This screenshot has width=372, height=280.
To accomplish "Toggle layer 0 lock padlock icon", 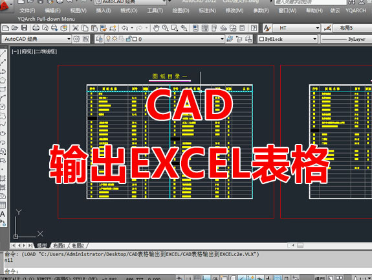I will point(128,39).
